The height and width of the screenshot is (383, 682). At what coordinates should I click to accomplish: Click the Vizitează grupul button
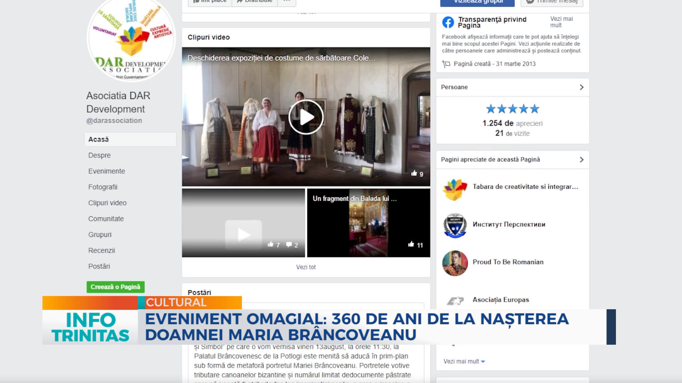[477, 3]
